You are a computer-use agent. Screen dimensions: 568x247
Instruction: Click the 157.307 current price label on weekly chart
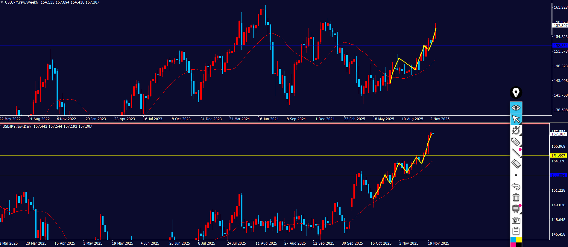[560, 26]
